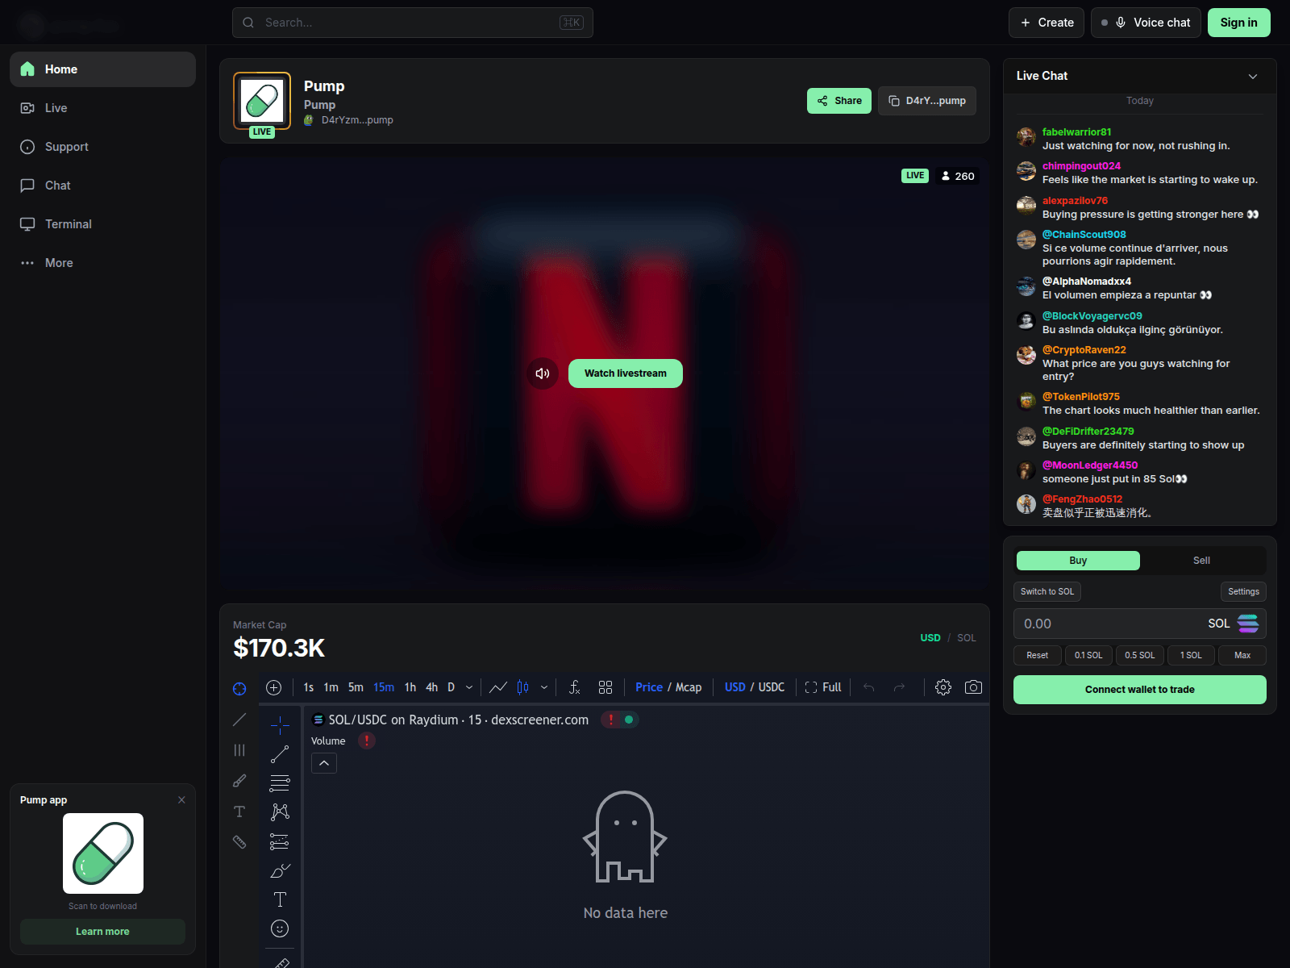Open the emoji sticker tool
Screen dimensions: 1290x968
click(280, 928)
